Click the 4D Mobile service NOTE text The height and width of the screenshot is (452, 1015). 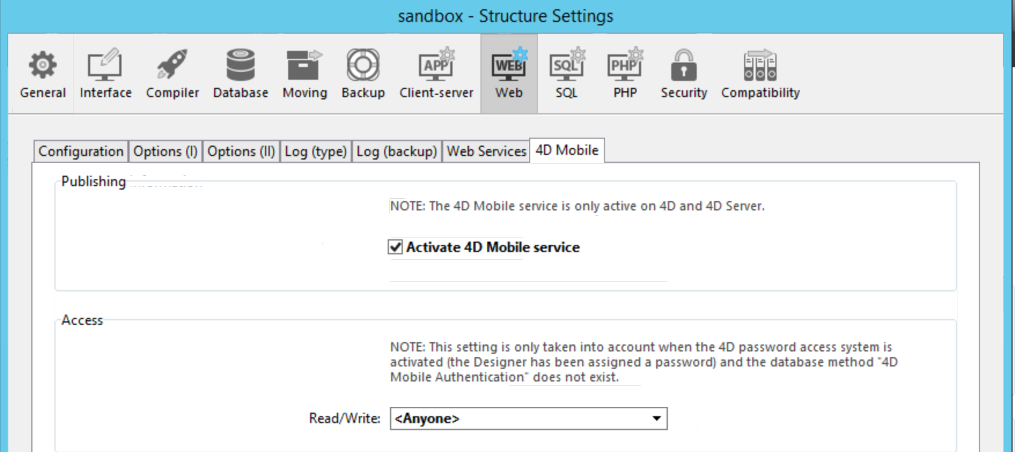577,206
